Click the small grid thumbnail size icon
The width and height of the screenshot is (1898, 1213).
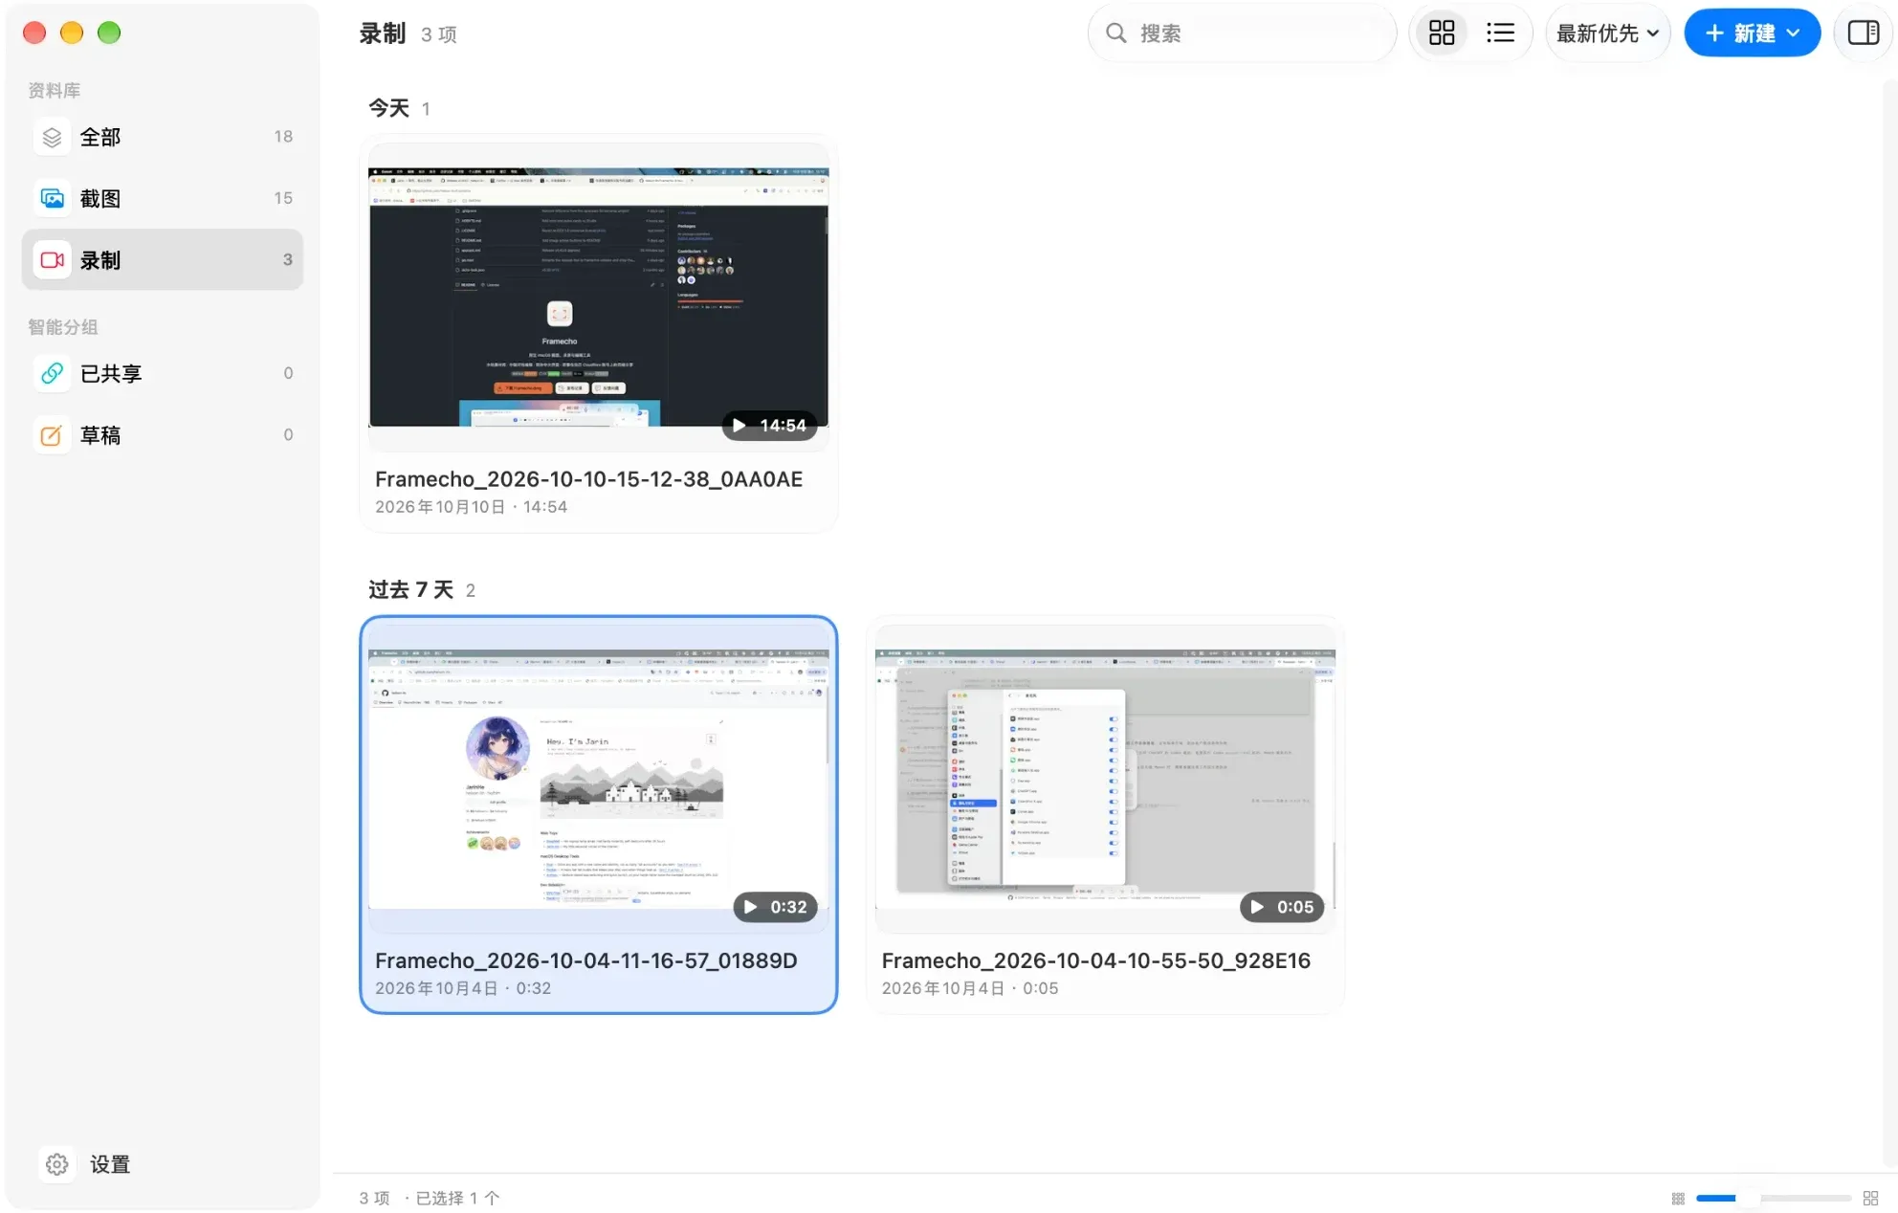point(1678,1199)
